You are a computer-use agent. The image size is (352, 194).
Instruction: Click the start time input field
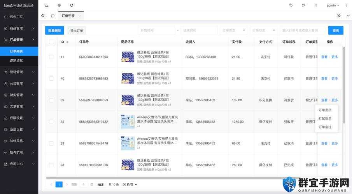tap(157, 30)
